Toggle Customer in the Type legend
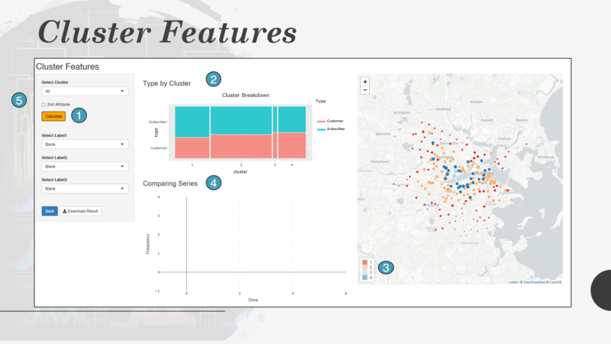 (330, 121)
